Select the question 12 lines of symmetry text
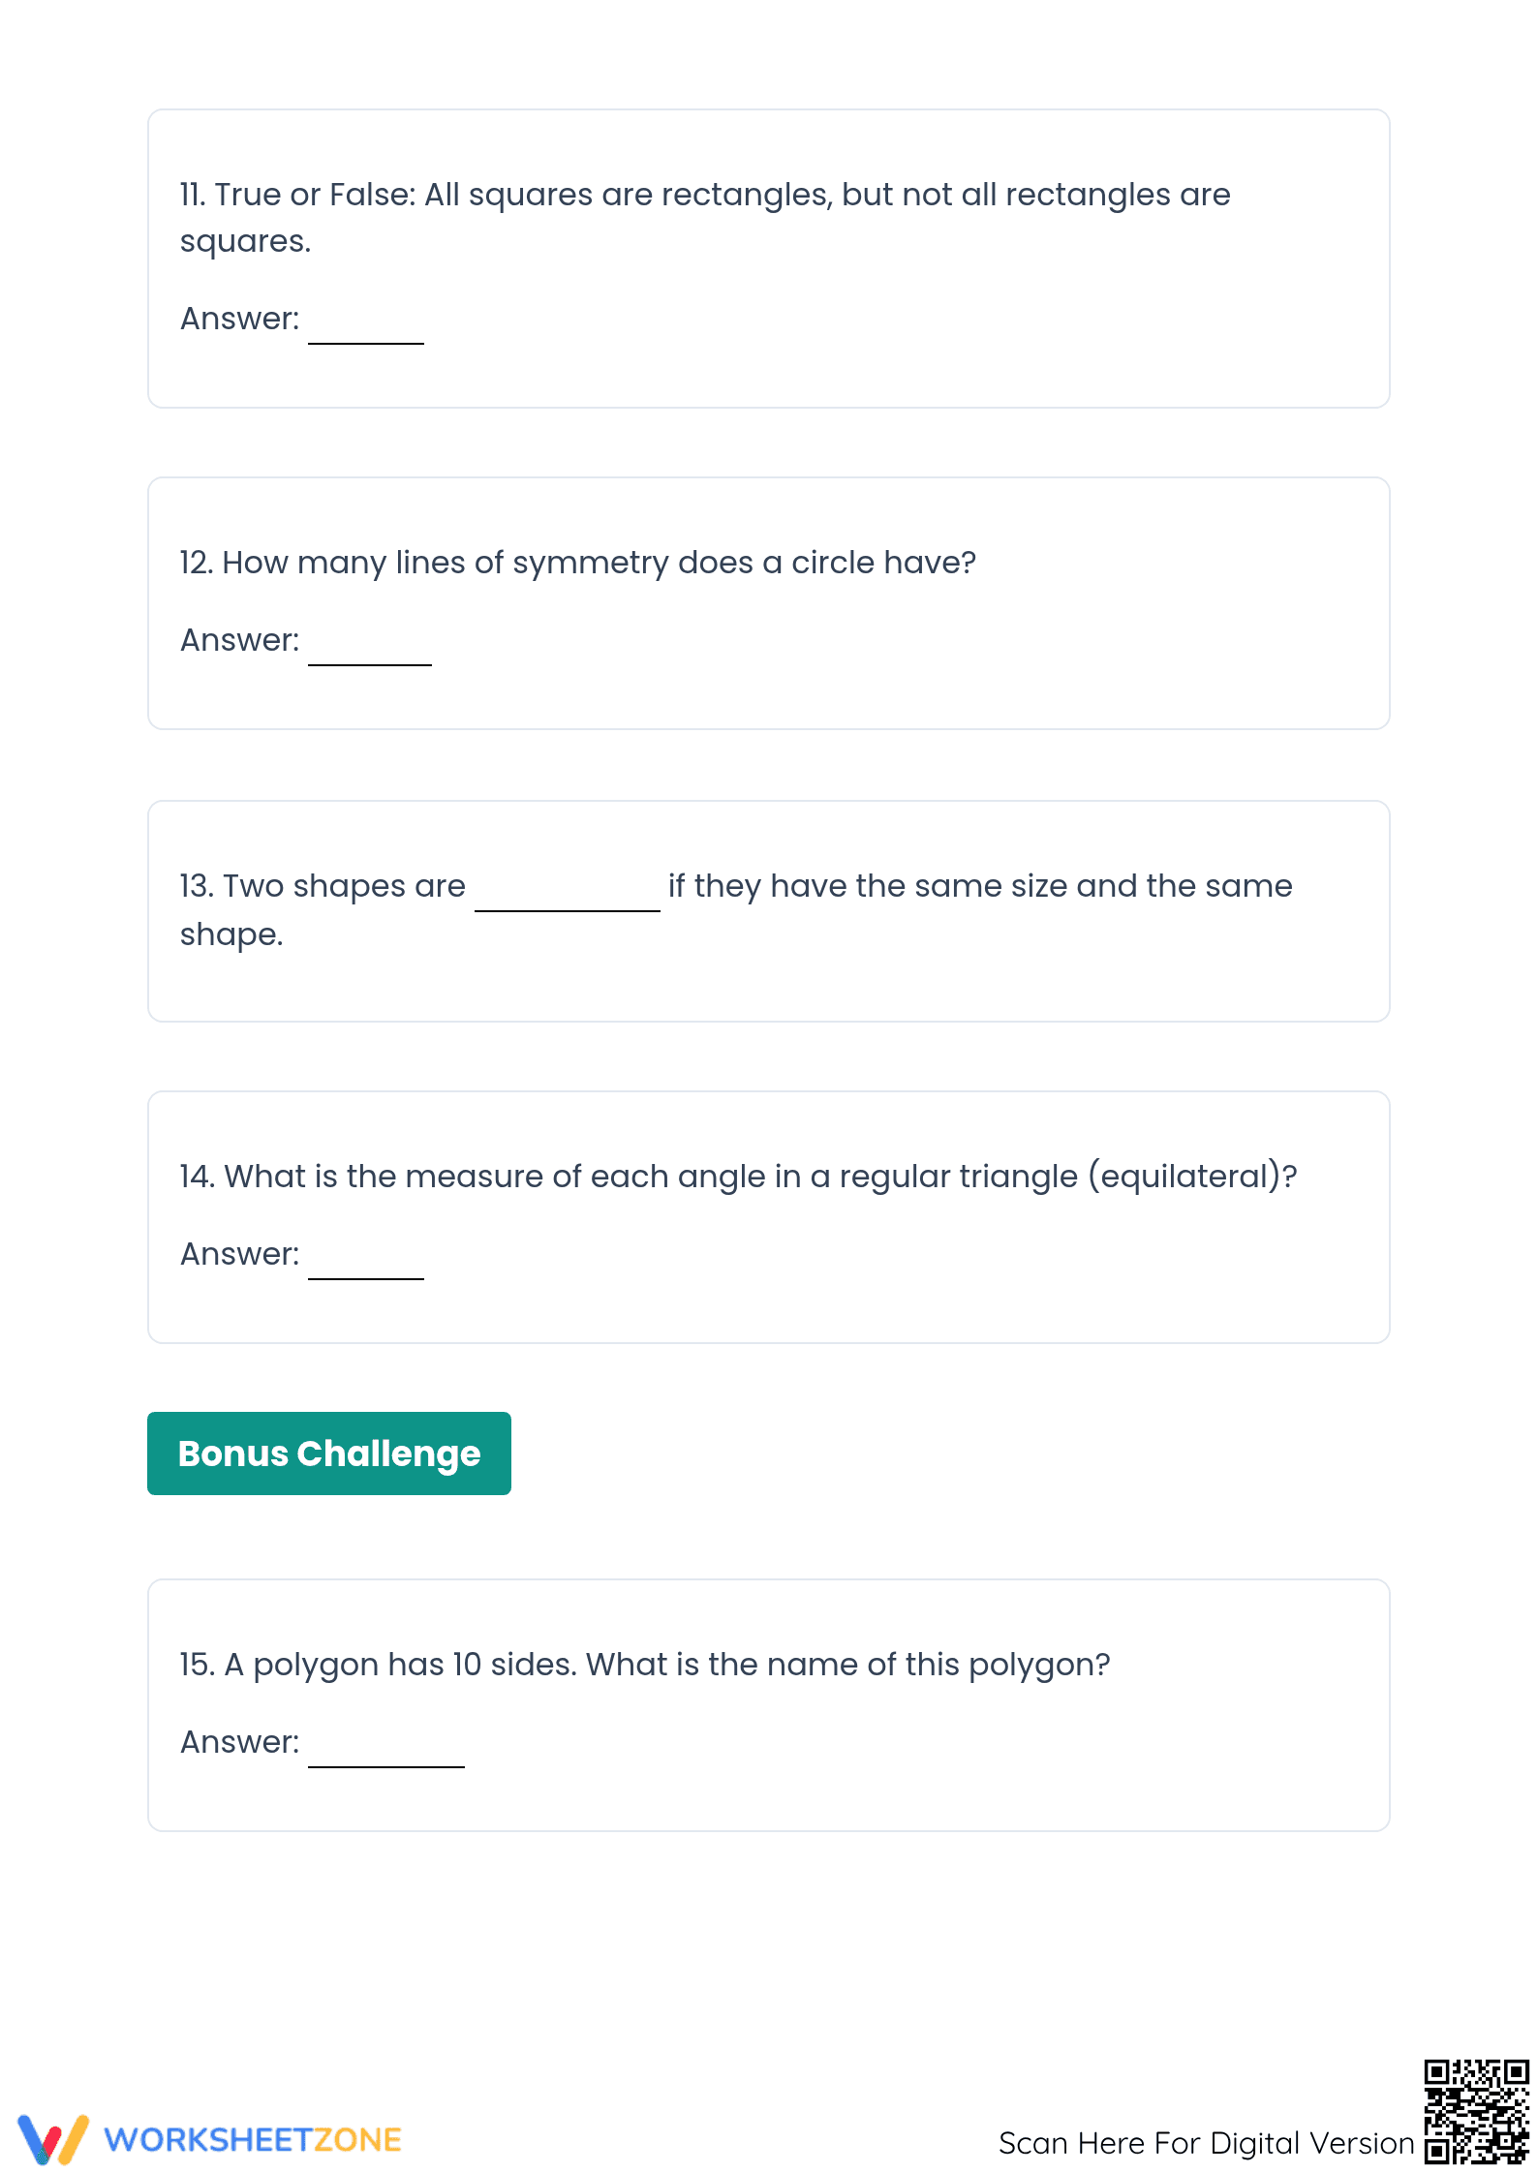This screenshot has height=2173, width=1538. tap(578, 563)
